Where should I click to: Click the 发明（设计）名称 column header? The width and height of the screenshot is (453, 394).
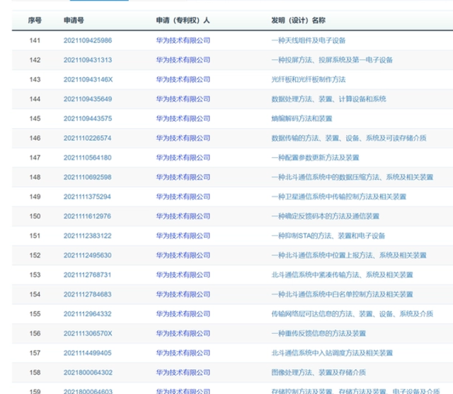pos(298,21)
